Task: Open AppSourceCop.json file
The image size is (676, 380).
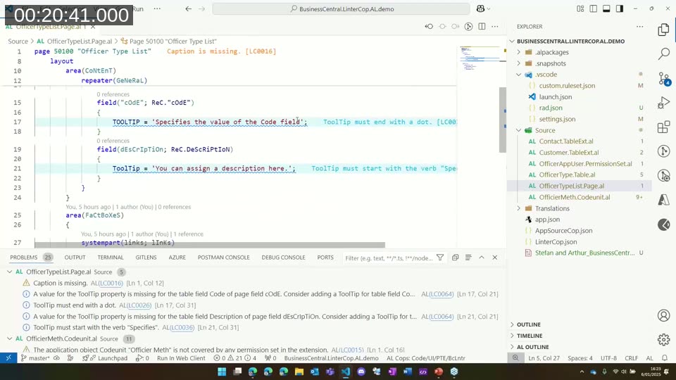Action: pyautogui.click(x=563, y=231)
